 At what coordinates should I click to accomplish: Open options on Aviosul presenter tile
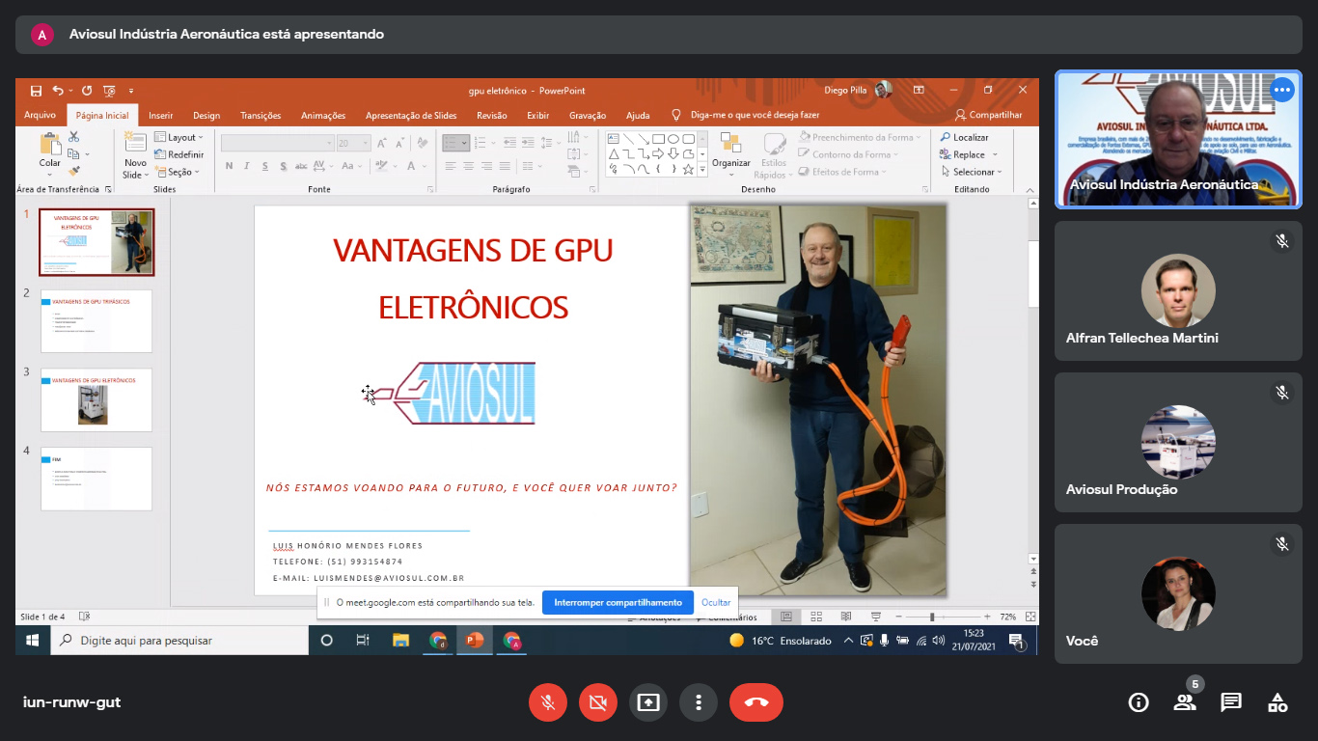(1281, 90)
